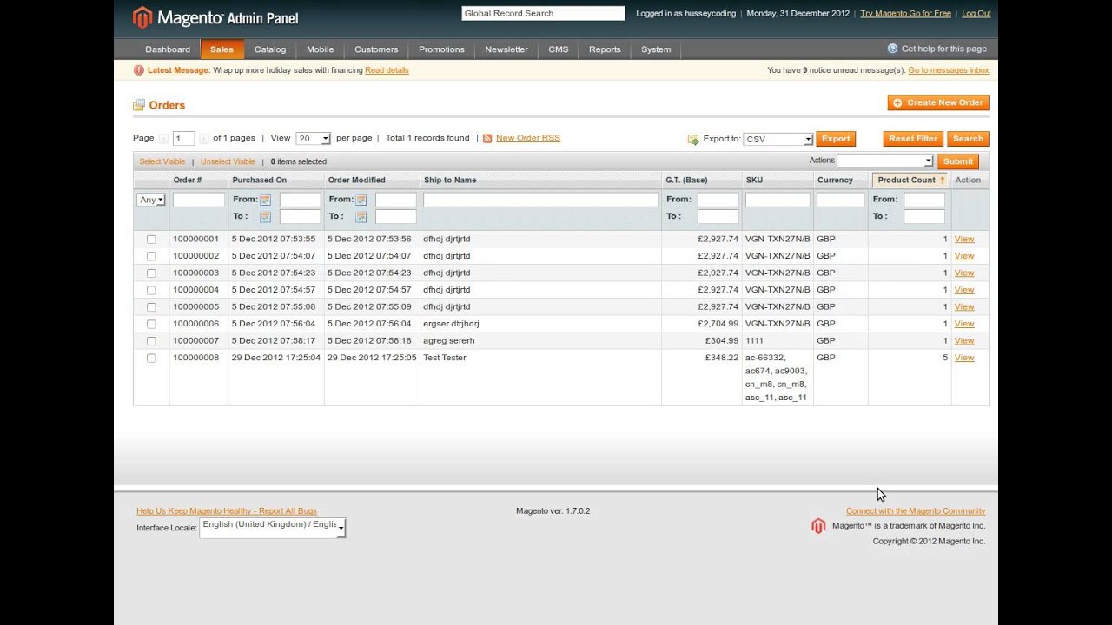1112x625 pixels.
Task: Sort by the Product Count column header
Action: [x=911, y=181]
